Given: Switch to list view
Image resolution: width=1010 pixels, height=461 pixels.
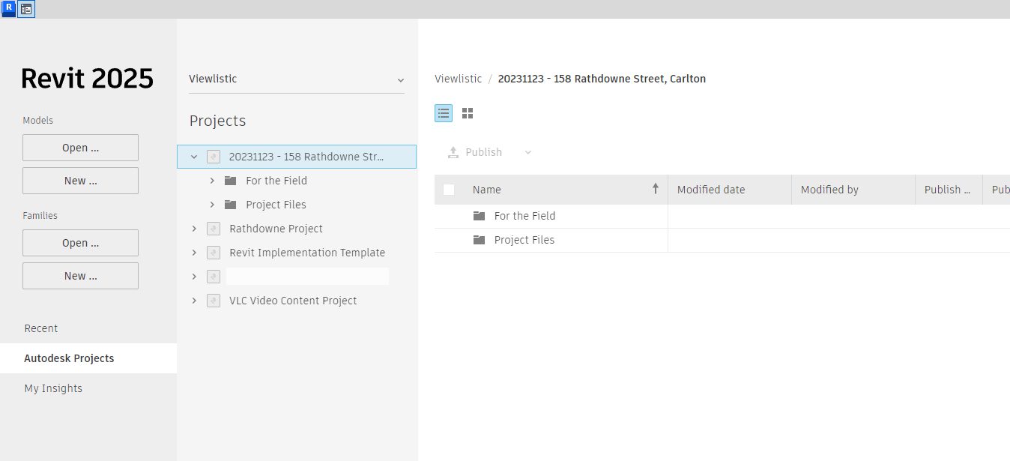Looking at the screenshot, I should [x=444, y=113].
